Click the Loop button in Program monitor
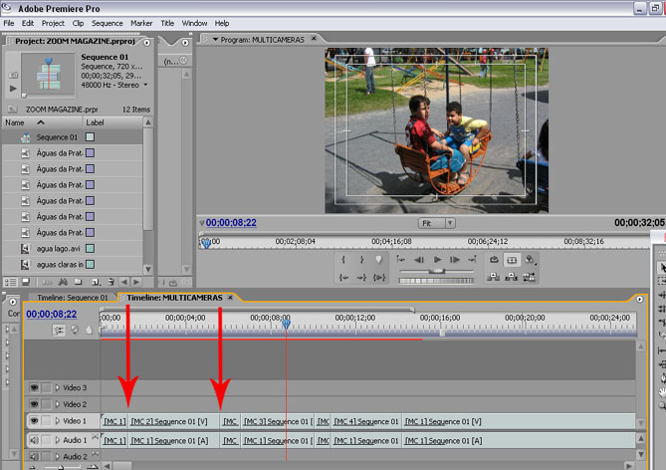The image size is (666, 470). [x=494, y=260]
